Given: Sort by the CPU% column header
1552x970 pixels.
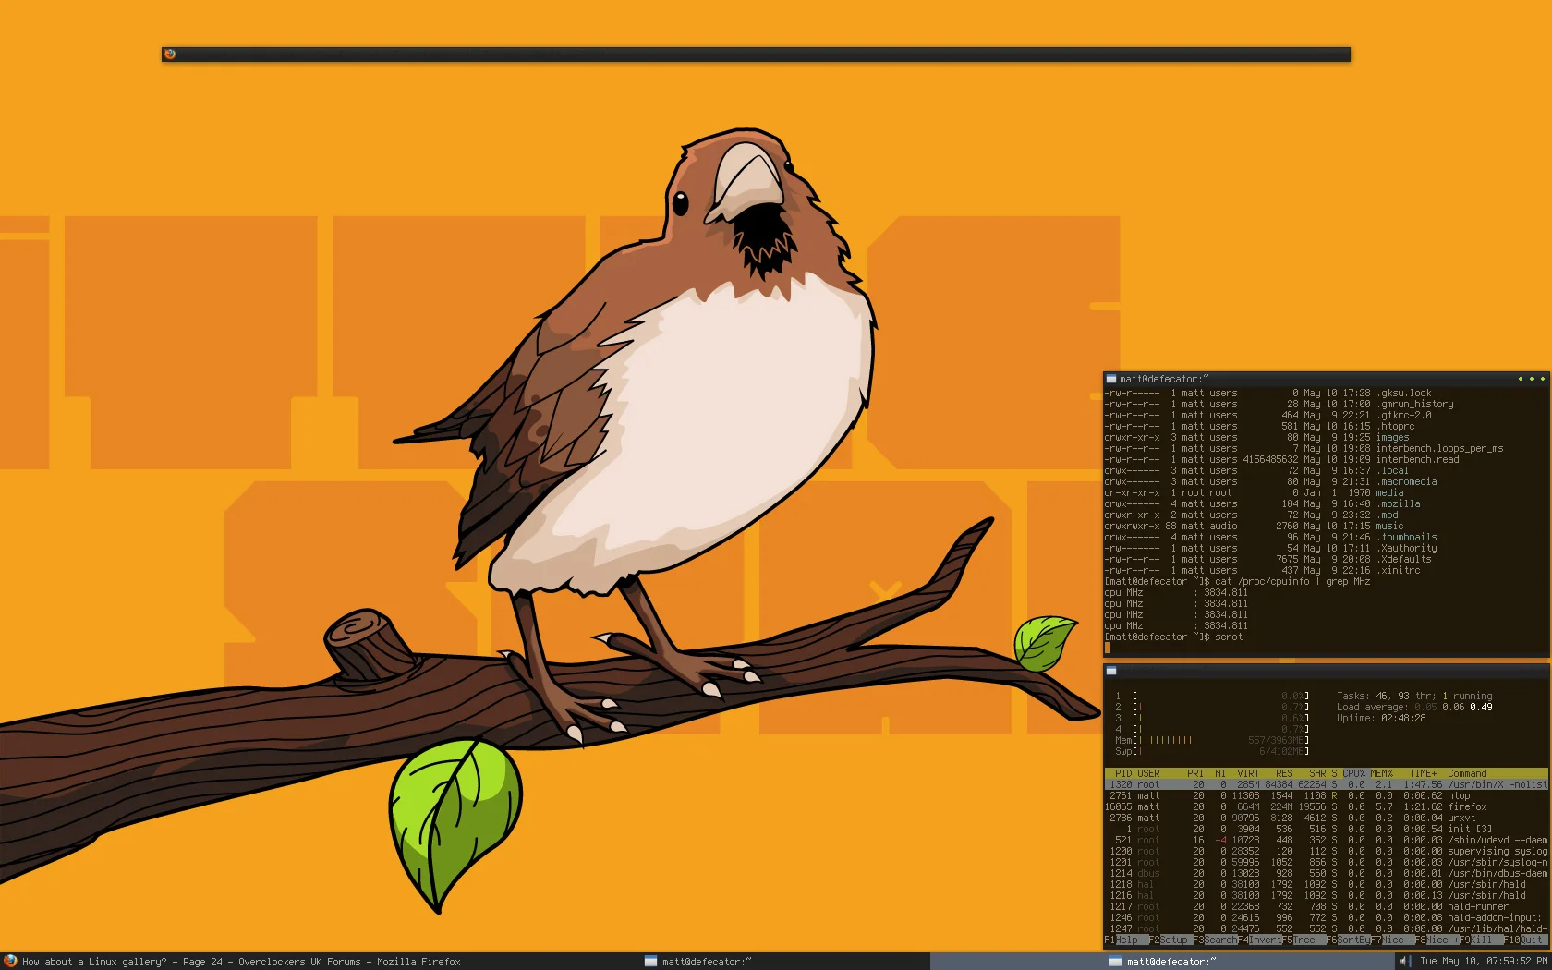Looking at the screenshot, I should click(x=1353, y=773).
